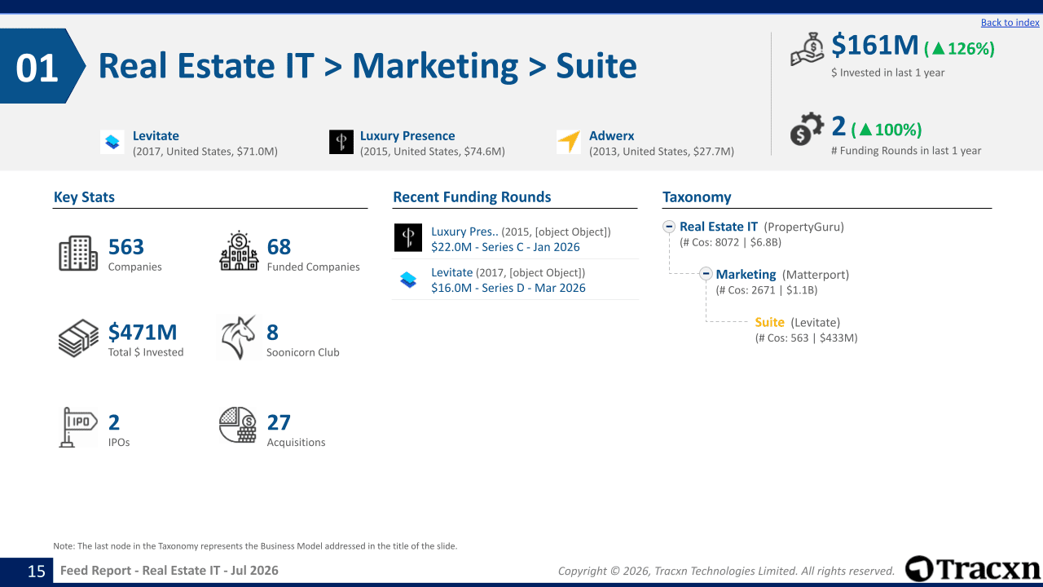The height and width of the screenshot is (587, 1043).
Task: Click the page number 15 in footer
Action: tap(37, 571)
